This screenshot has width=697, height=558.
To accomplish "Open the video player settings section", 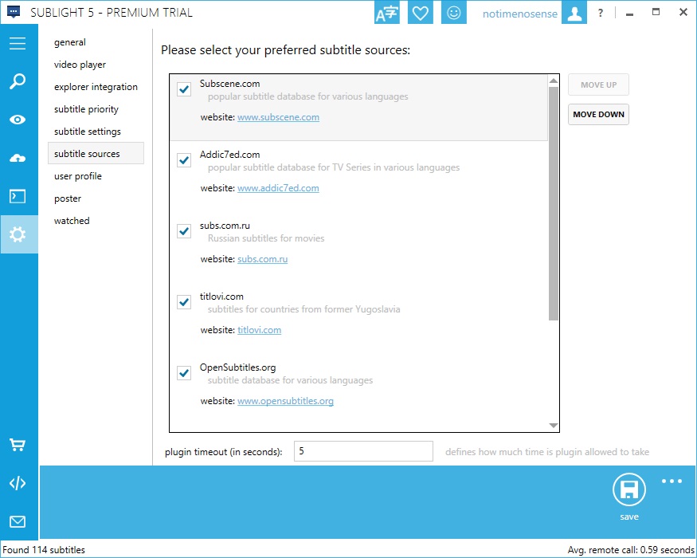I will 80,65.
